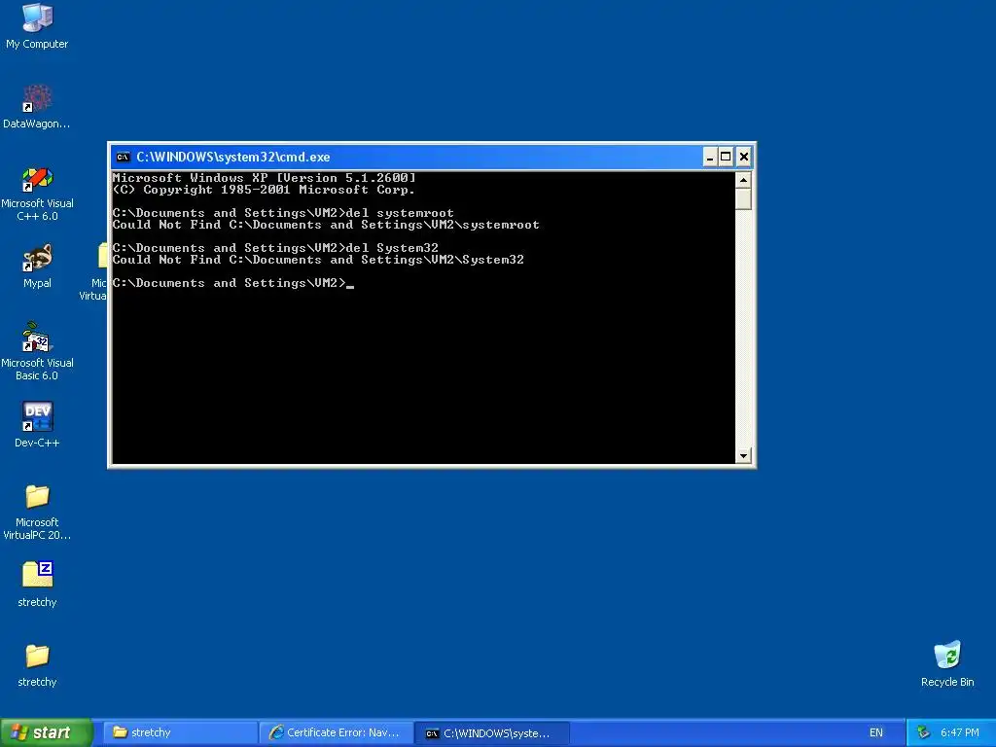Select Microsoft Visual Basic 6.0 icon
Screen dimensions: 996x747
37,351
